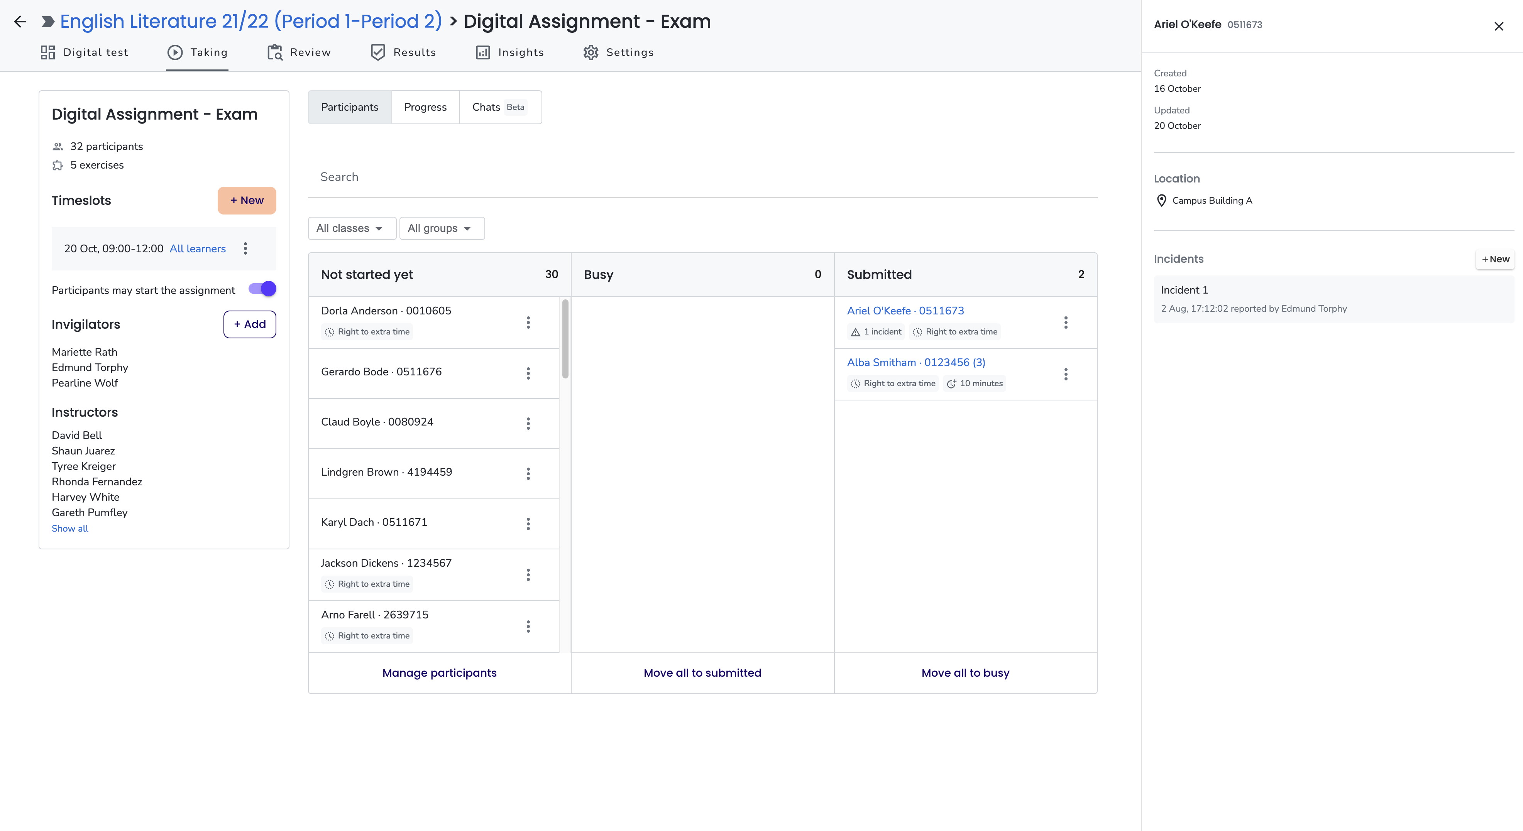Select Gerardo Bode · 0511676 row
The width and height of the screenshot is (1523, 831).
tap(434, 373)
